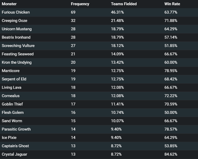Screen dimensions: 198x159
Task: Click Flesh Golem's 50.00% win rate
Action: click(x=171, y=113)
